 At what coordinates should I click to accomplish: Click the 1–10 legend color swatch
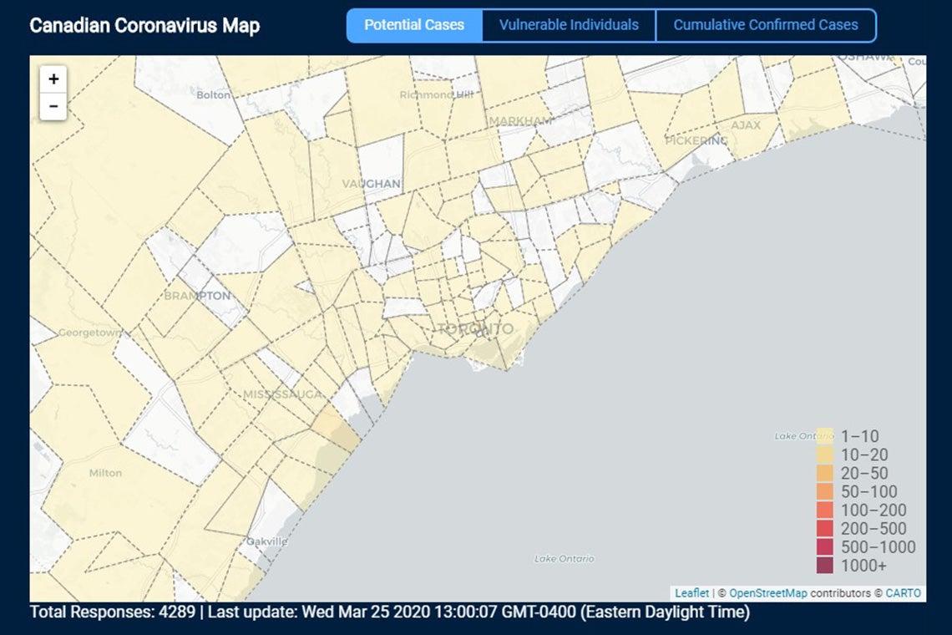(x=825, y=436)
